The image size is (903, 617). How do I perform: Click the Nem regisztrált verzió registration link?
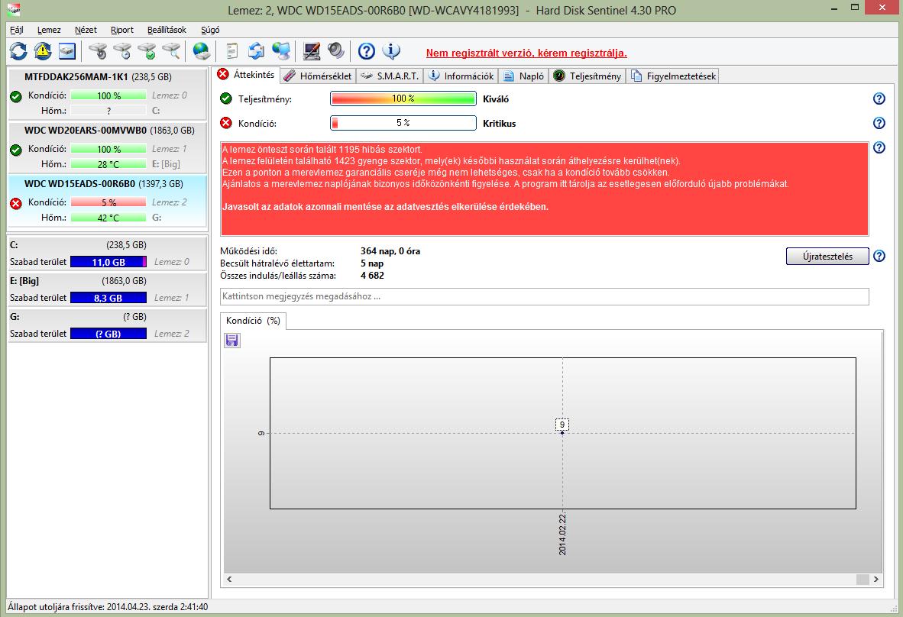click(526, 53)
